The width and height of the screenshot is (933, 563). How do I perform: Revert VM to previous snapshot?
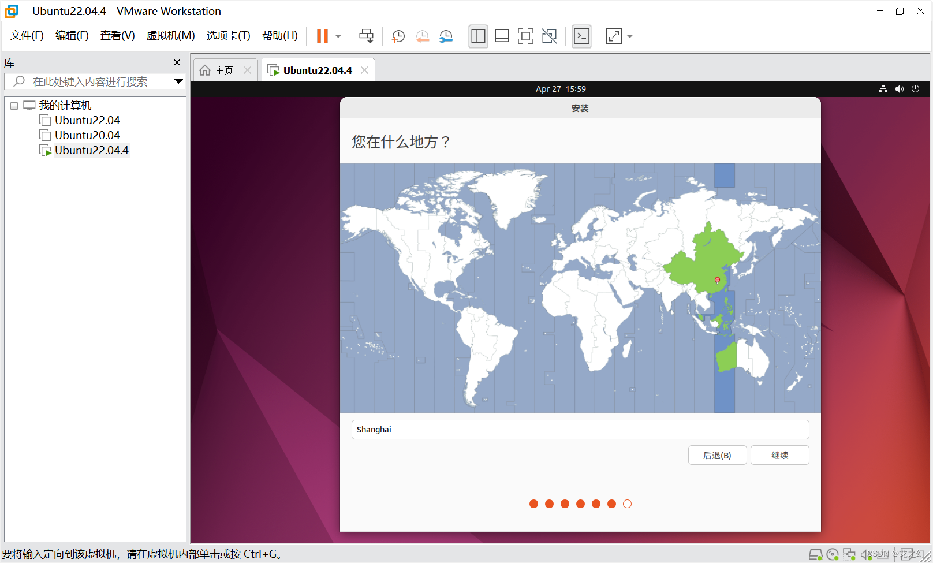point(422,36)
